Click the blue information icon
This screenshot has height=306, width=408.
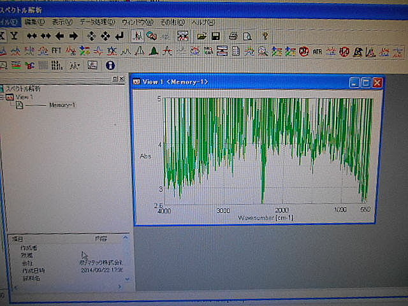tap(110, 65)
